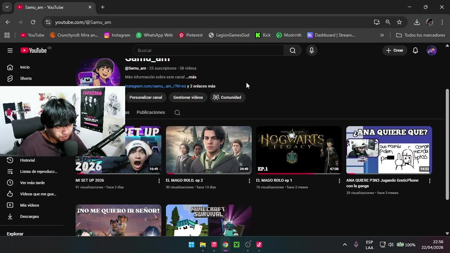Open Ver más tarde in sidebar
The image size is (450, 253).
(32, 183)
